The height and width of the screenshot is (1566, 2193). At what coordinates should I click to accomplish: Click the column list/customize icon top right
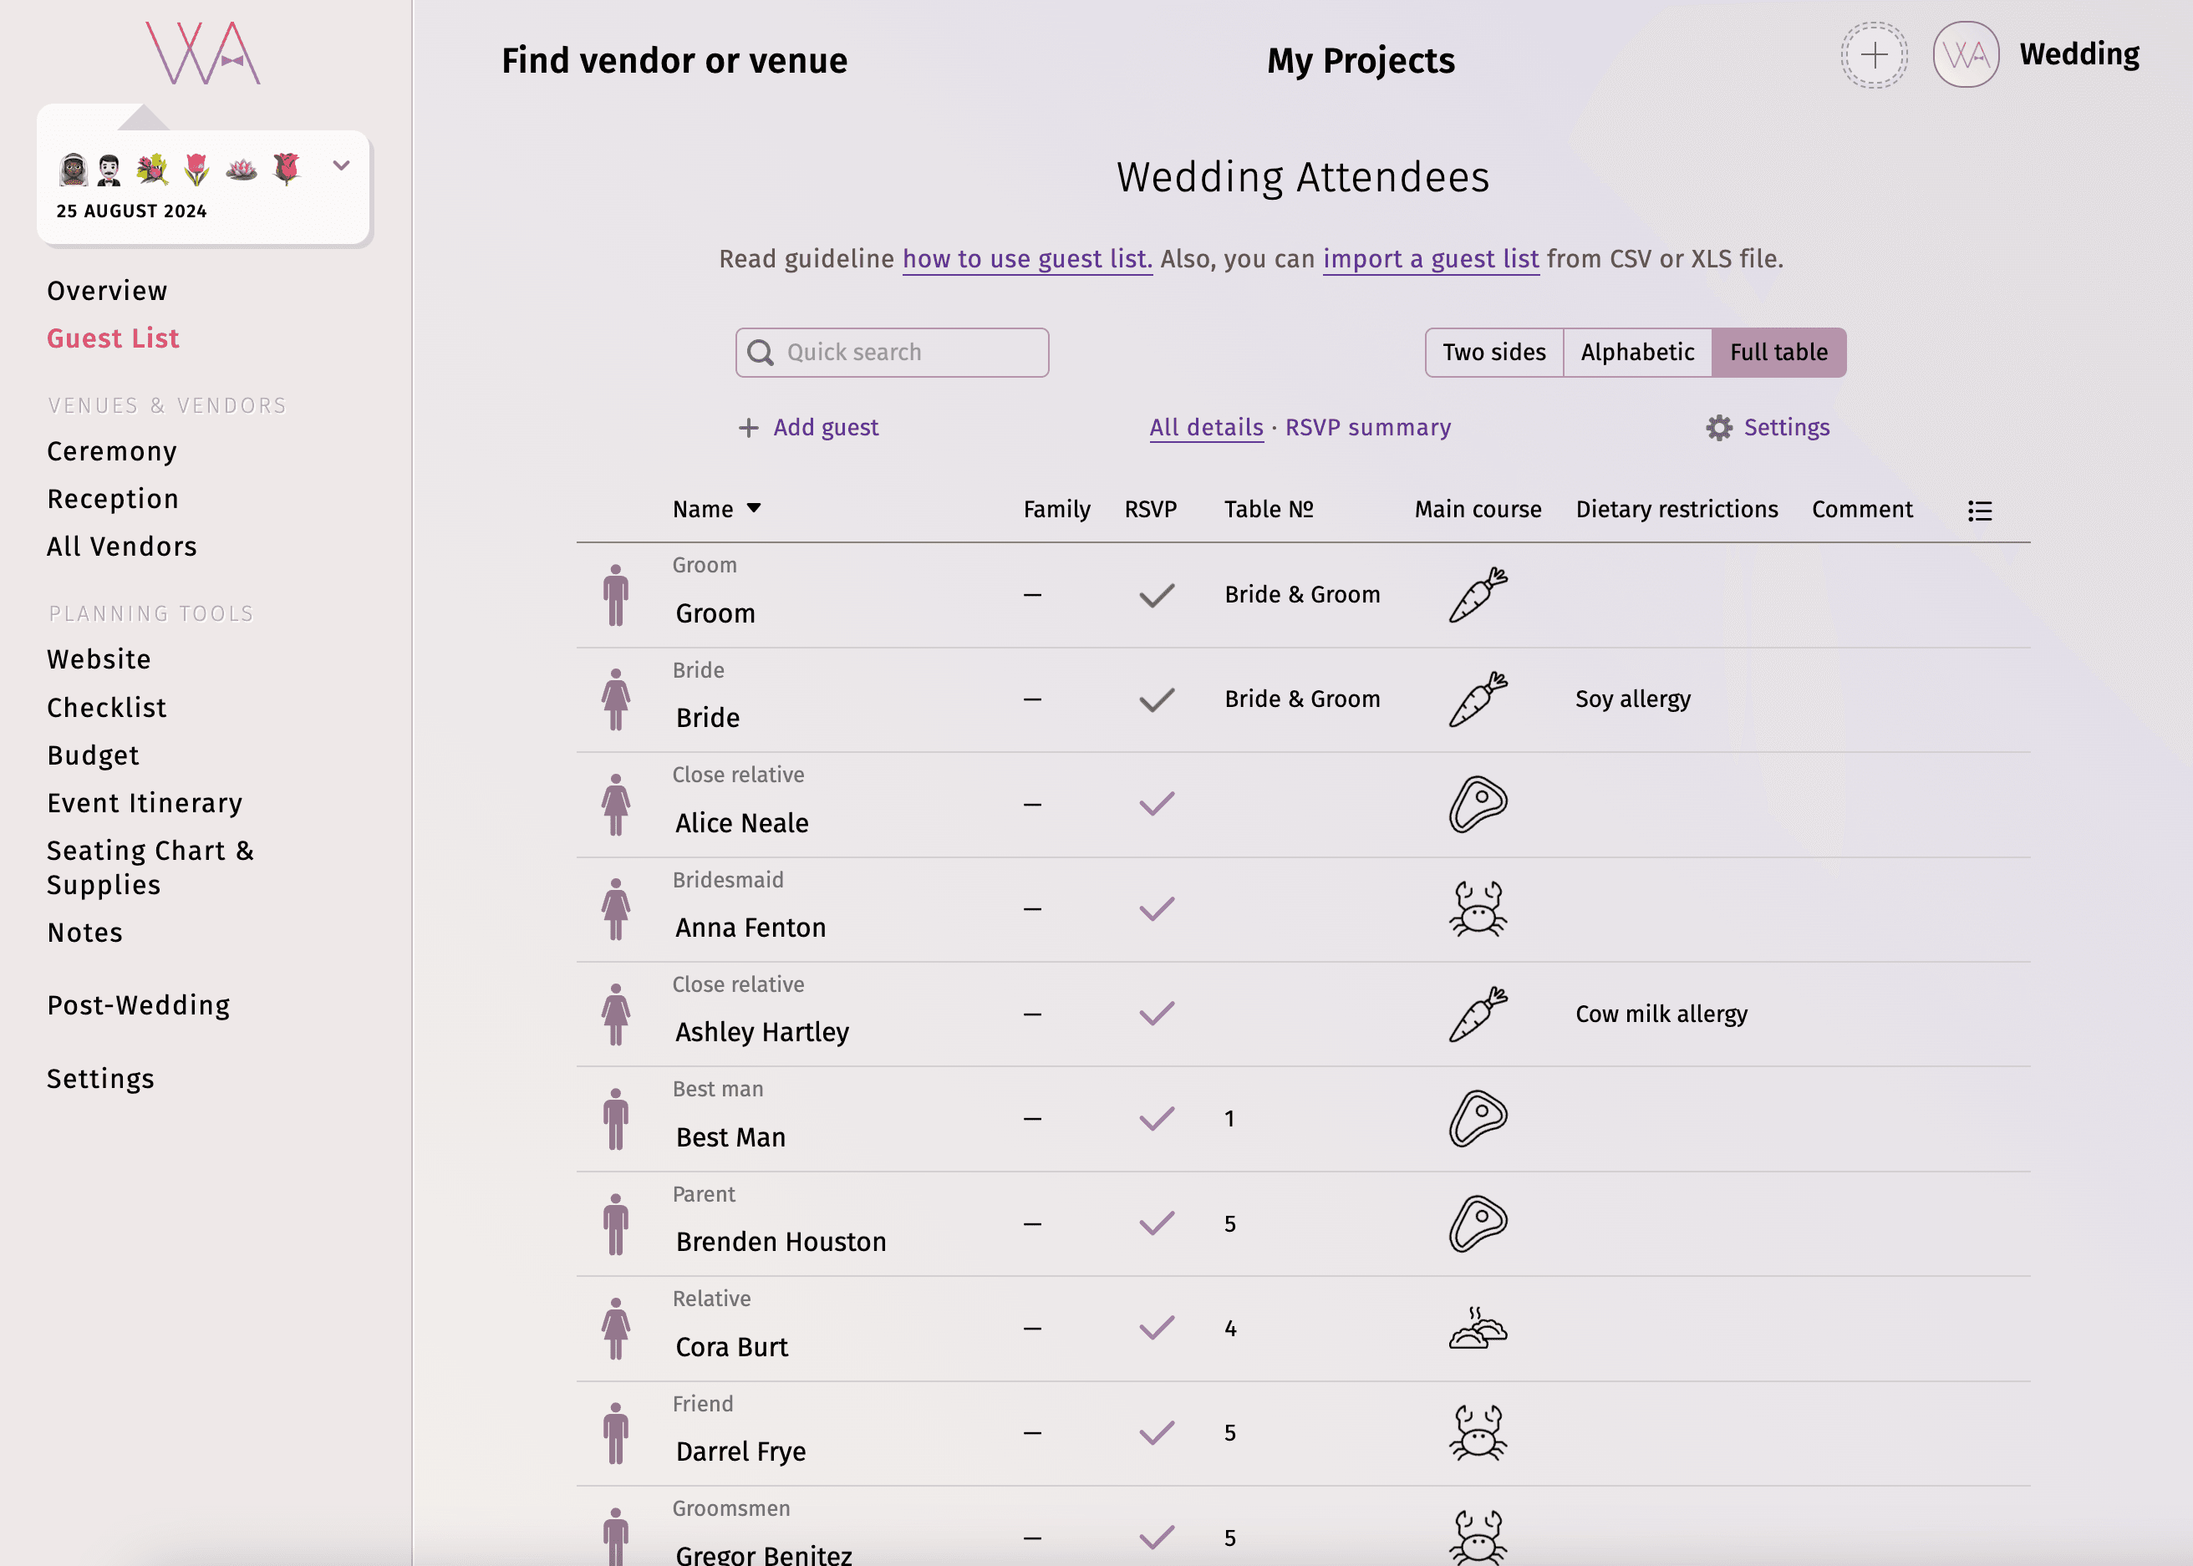1977,508
